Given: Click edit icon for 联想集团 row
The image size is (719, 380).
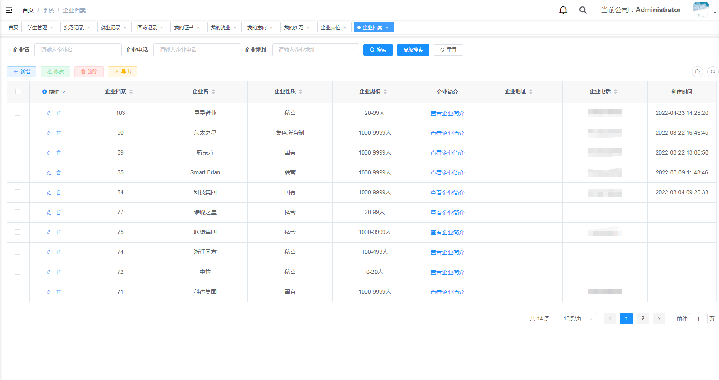Looking at the screenshot, I should 49,232.
